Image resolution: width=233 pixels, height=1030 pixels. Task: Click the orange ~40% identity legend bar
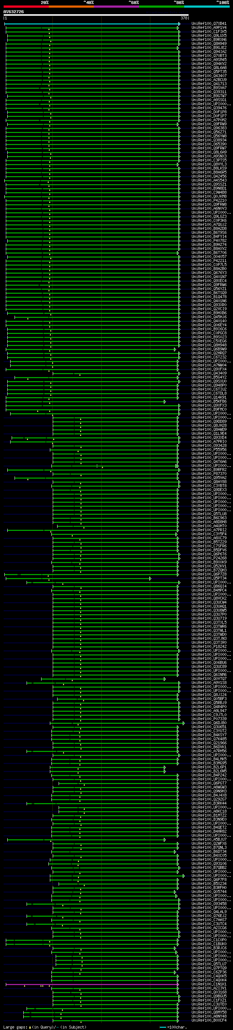coord(71,7)
